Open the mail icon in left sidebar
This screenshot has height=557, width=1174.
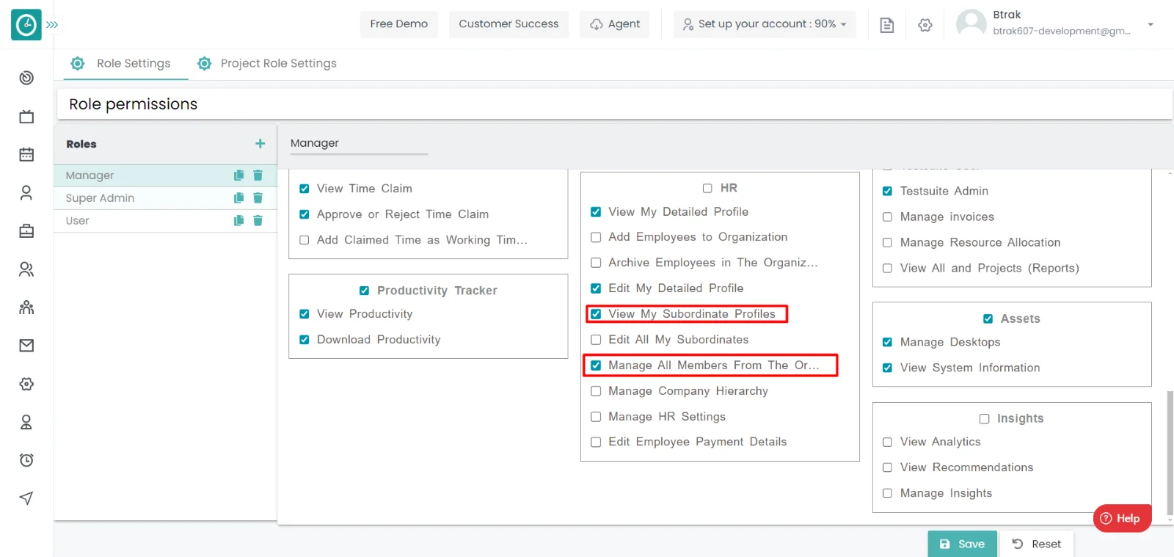26,346
